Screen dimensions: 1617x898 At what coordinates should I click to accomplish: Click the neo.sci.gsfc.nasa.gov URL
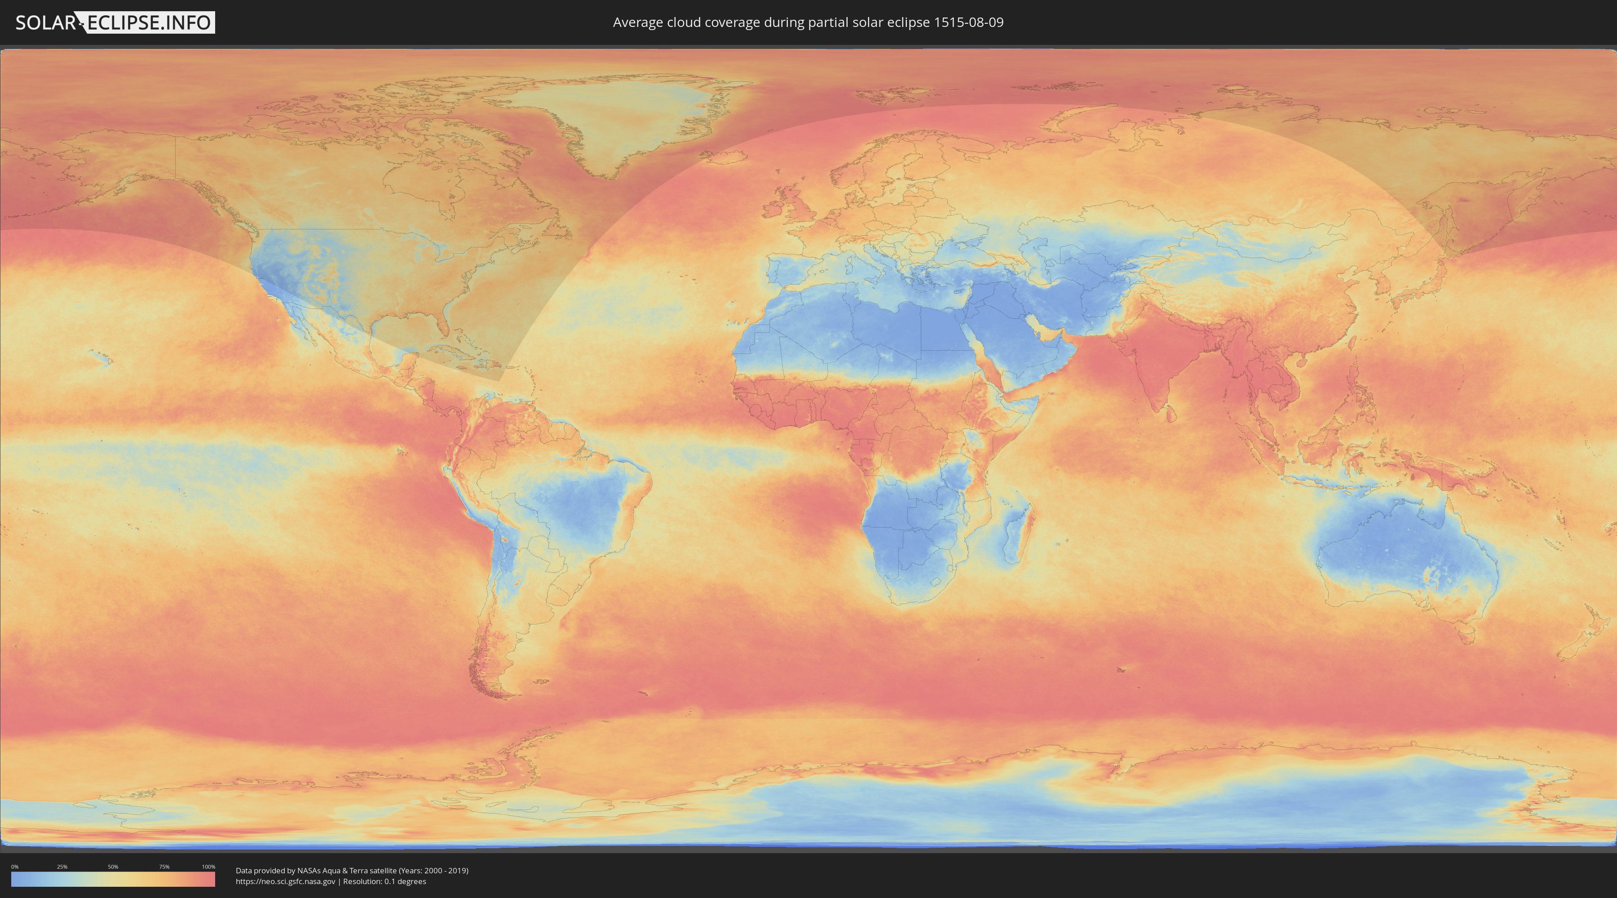point(286,882)
